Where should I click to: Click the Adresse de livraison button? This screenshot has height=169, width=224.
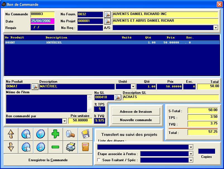tap(136, 112)
